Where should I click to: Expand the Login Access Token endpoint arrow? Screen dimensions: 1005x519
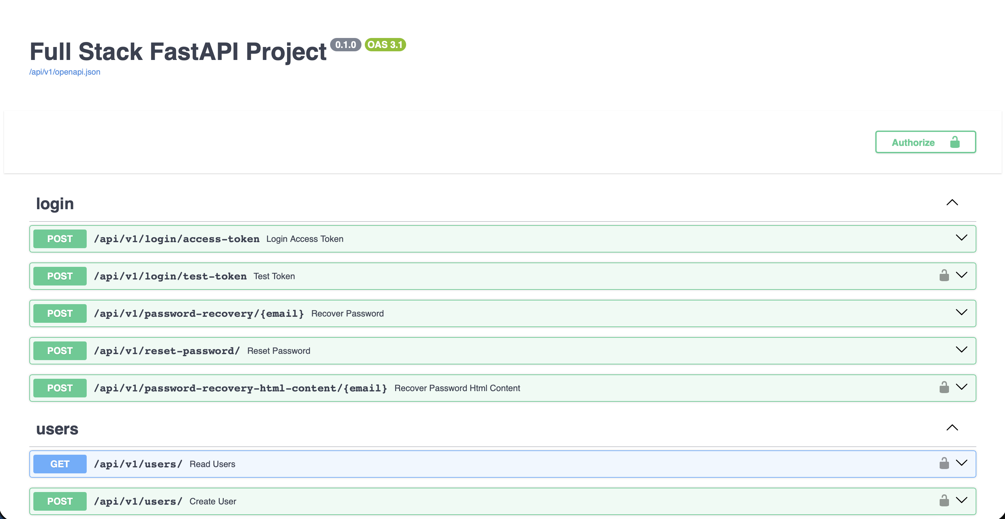(961, 238)
